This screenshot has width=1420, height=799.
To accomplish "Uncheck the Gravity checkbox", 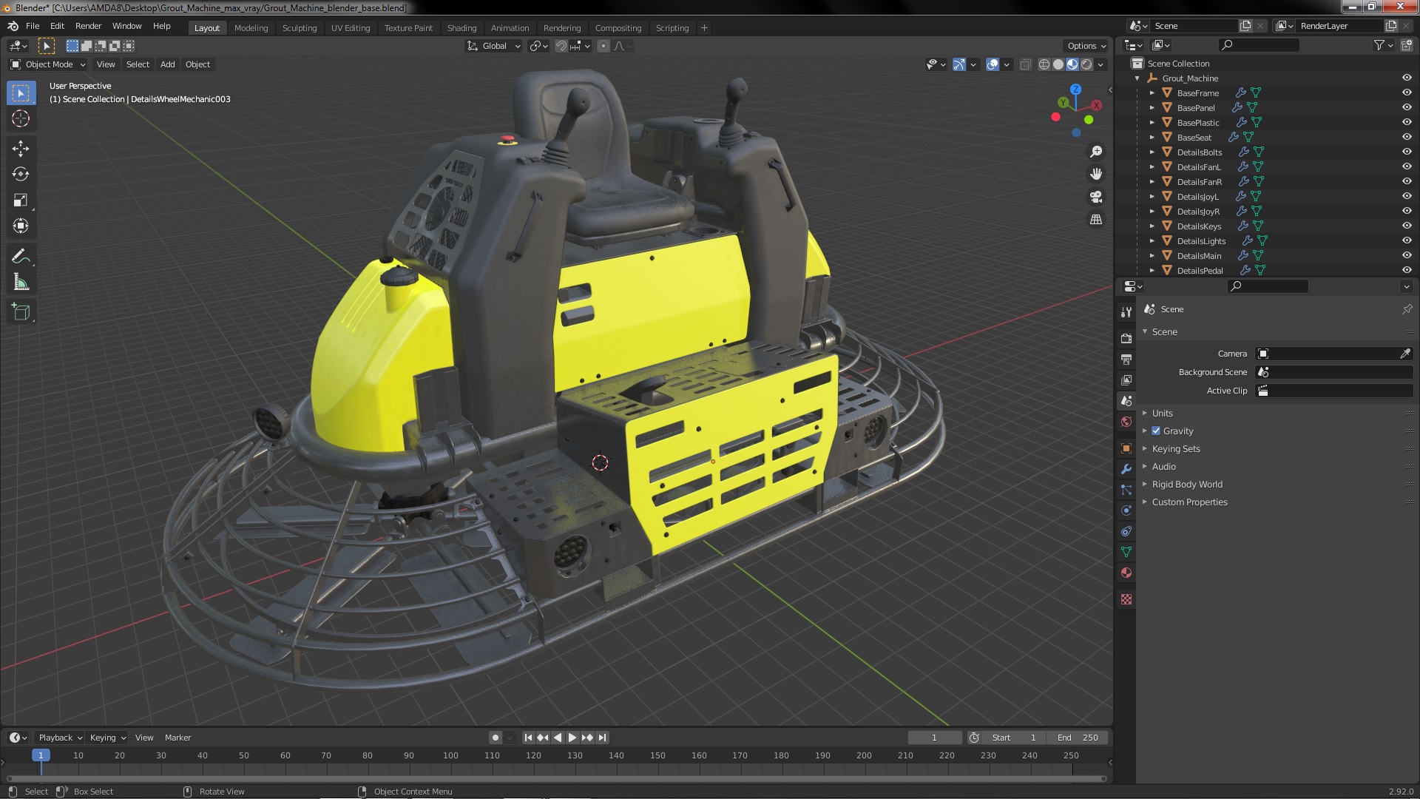I will coord(1156,431).
